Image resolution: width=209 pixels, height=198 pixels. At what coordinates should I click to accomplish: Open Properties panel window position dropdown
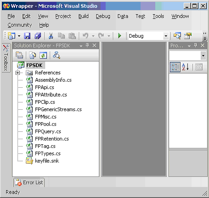189,46
